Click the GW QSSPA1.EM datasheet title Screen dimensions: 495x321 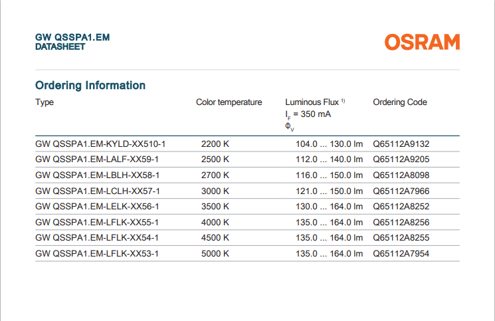pos(72,38)
